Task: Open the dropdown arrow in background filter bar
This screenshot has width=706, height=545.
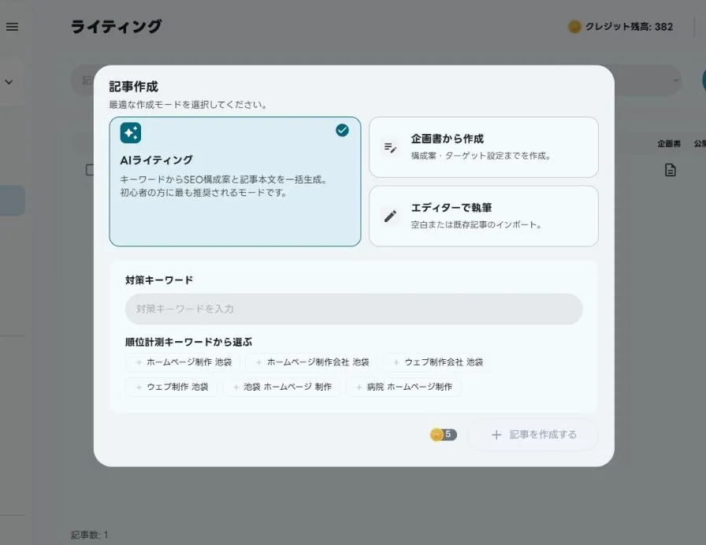Action: click(676, 80)
